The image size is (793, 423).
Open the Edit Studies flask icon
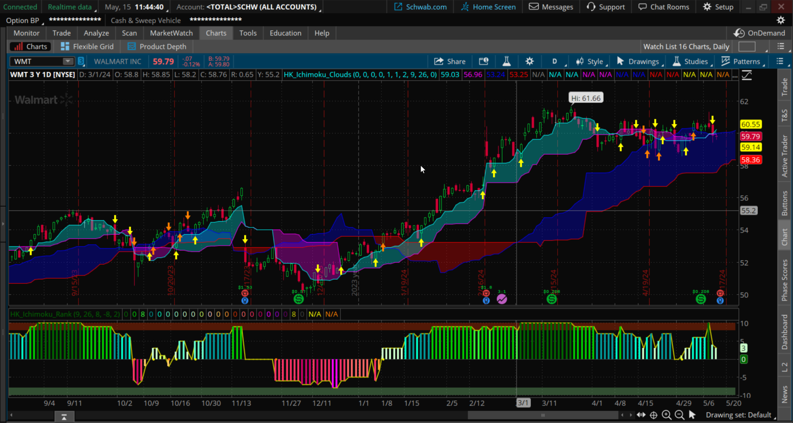[506, 61]
